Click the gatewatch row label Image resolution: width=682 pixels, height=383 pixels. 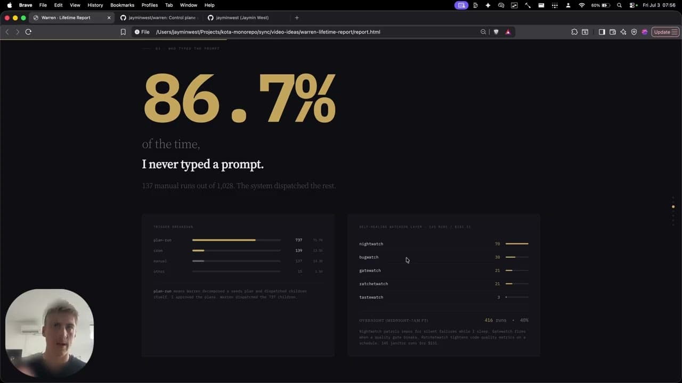tap(370, 270)
